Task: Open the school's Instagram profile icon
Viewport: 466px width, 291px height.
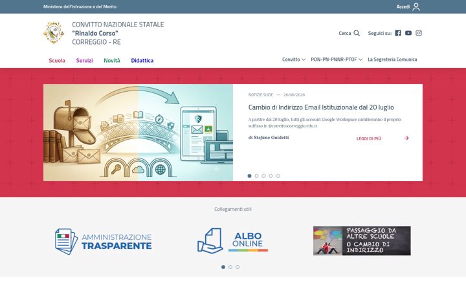Action: pyautogui.click(x=419, y=33)
